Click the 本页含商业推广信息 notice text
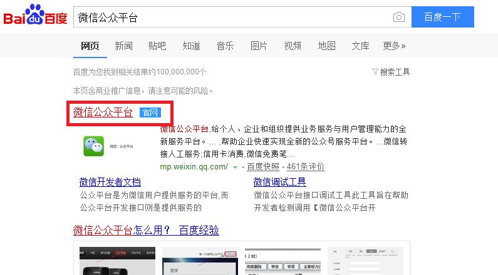The height and width of the screenshot is (275, 498). pos(143,91)
